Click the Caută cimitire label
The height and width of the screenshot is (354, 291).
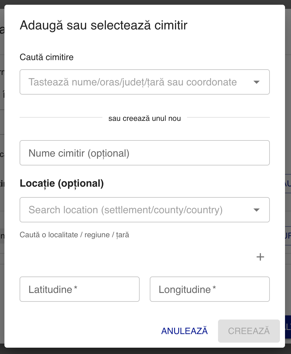(x=46, y=57)
